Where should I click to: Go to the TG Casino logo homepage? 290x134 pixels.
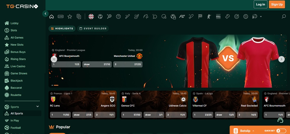[22, 6]
